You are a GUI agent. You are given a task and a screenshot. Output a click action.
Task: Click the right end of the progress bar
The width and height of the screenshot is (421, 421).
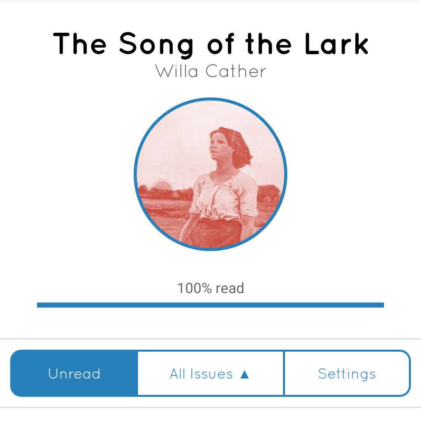[382, 305]
